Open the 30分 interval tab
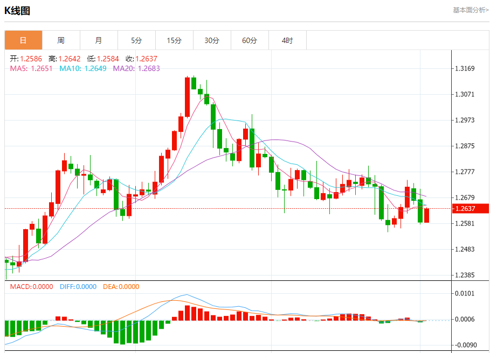497x353 pixels. point(212,40)
